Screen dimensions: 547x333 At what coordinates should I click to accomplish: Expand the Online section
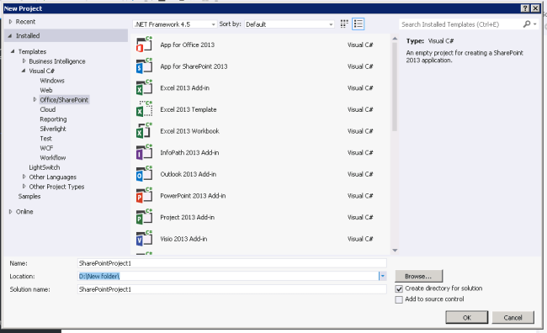[x=10, y=212]
